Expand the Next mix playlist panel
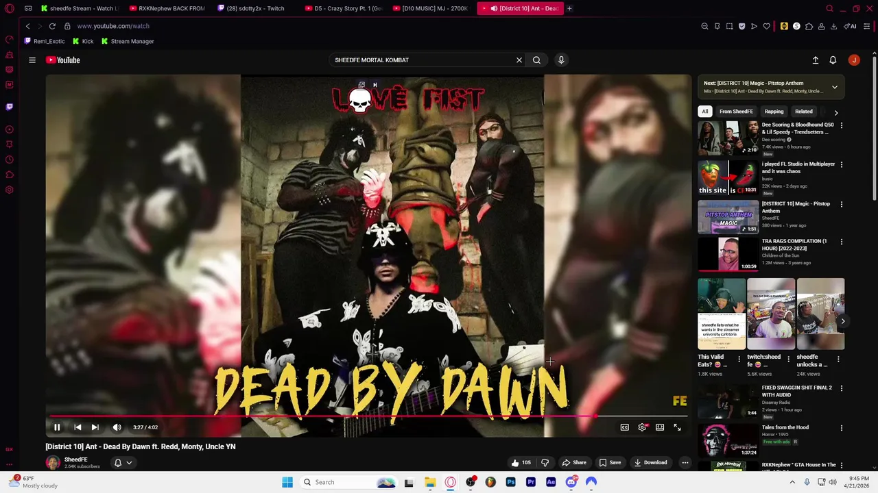The image size is (878, 493). pyautogui.click(x=835, y=87)
